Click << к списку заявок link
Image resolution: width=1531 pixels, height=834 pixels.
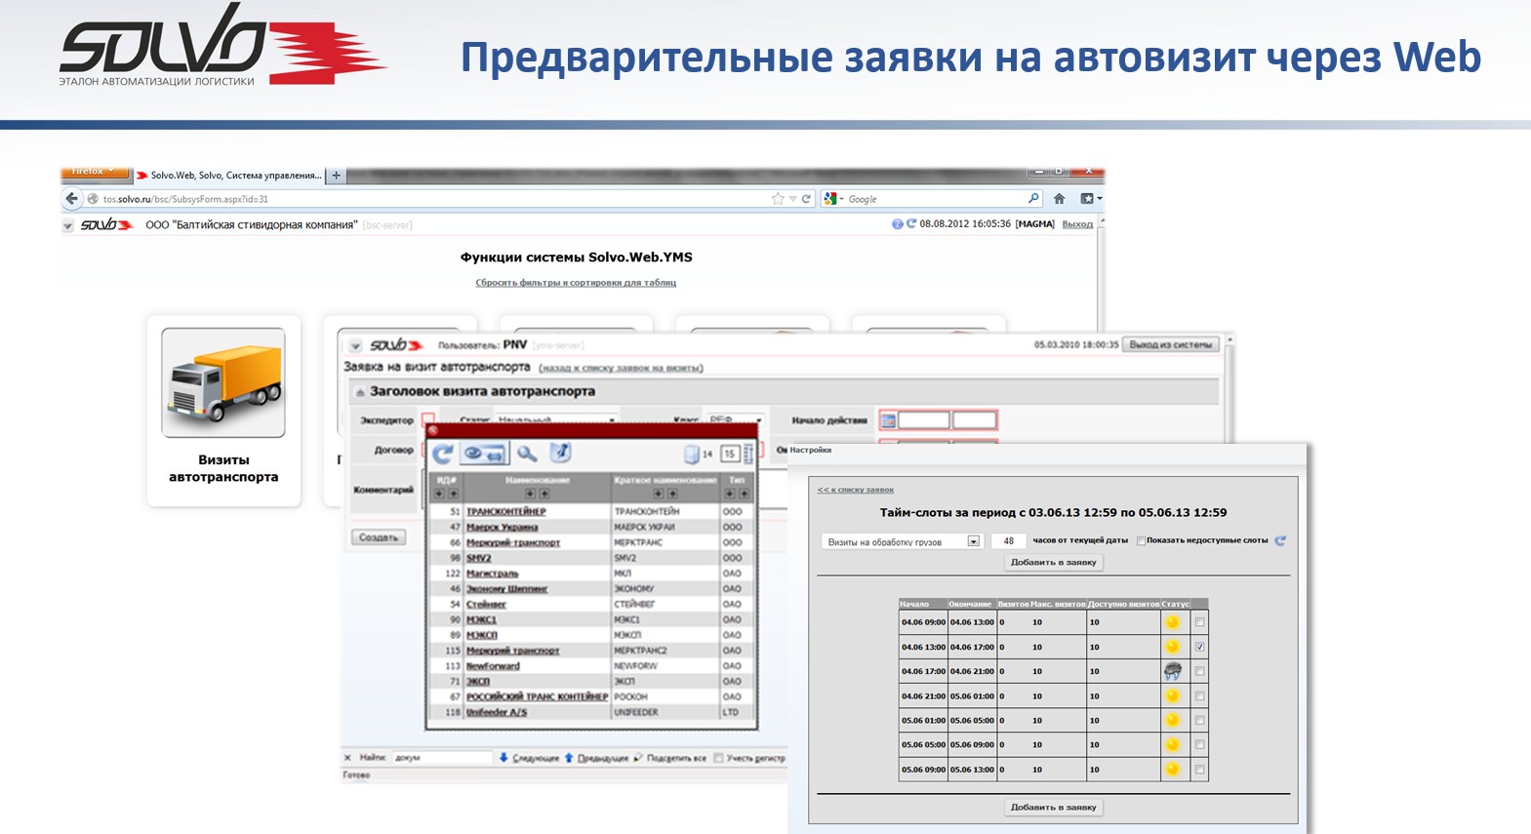tap(855, 490)
